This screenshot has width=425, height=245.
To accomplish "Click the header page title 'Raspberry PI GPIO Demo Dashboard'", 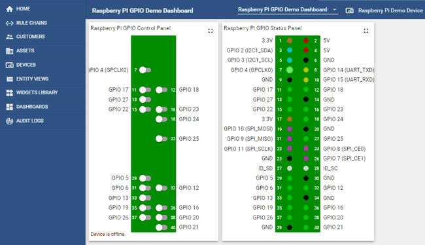I will (x=143, y=10).
